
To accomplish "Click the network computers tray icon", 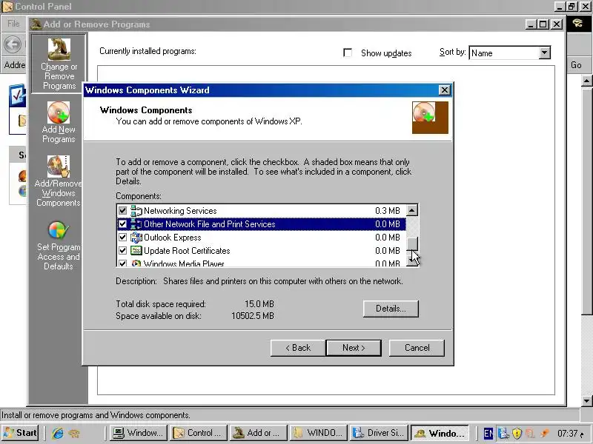I will [x=503, y=433].
